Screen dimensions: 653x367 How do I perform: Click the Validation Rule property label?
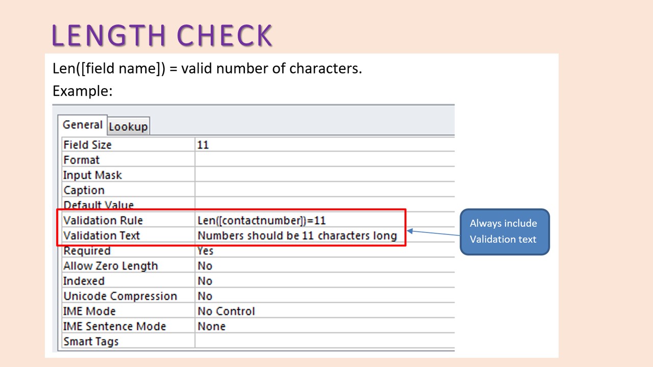click(103, 220)
